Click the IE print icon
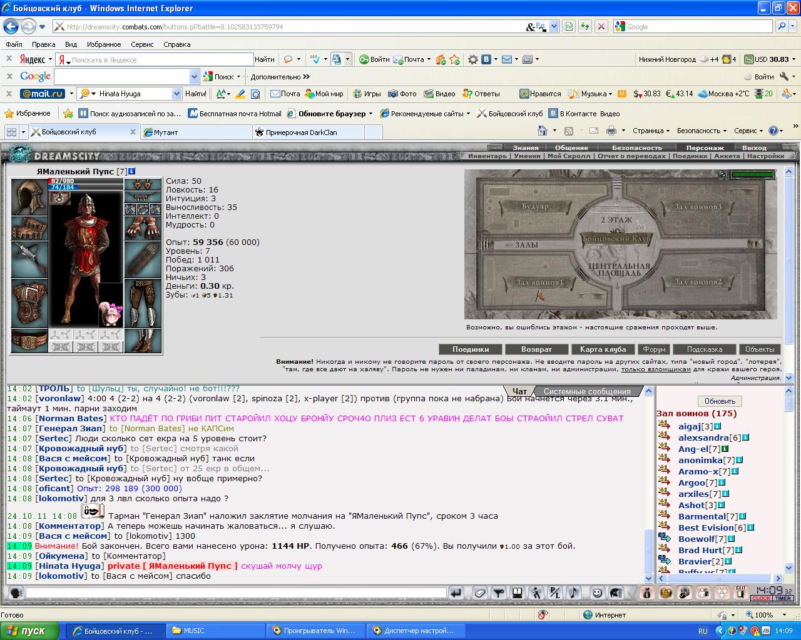The height and width of the screenshot is (640, 801). pos(611,131)
